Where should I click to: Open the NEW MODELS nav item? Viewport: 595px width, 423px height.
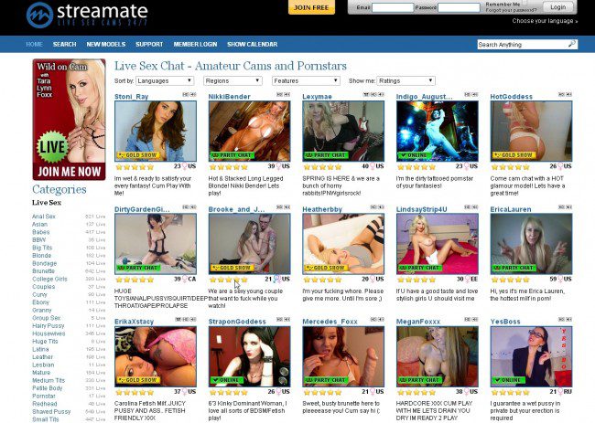[106, 44]
